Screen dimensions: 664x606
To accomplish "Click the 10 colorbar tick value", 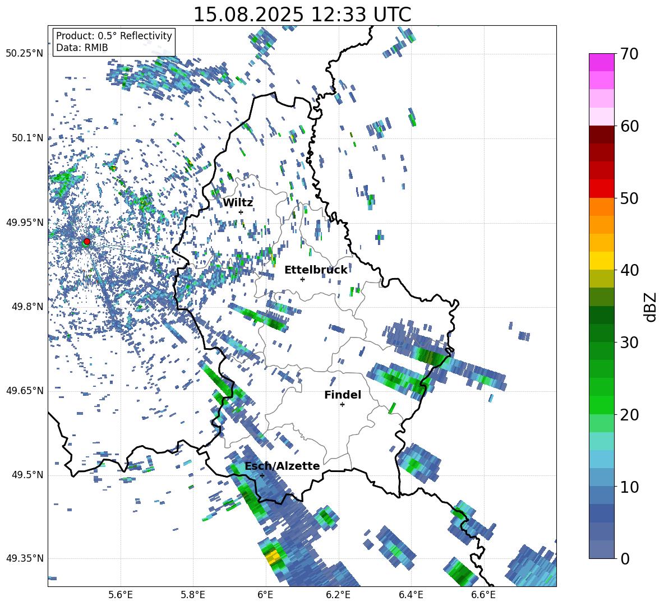I will point(629,487).
